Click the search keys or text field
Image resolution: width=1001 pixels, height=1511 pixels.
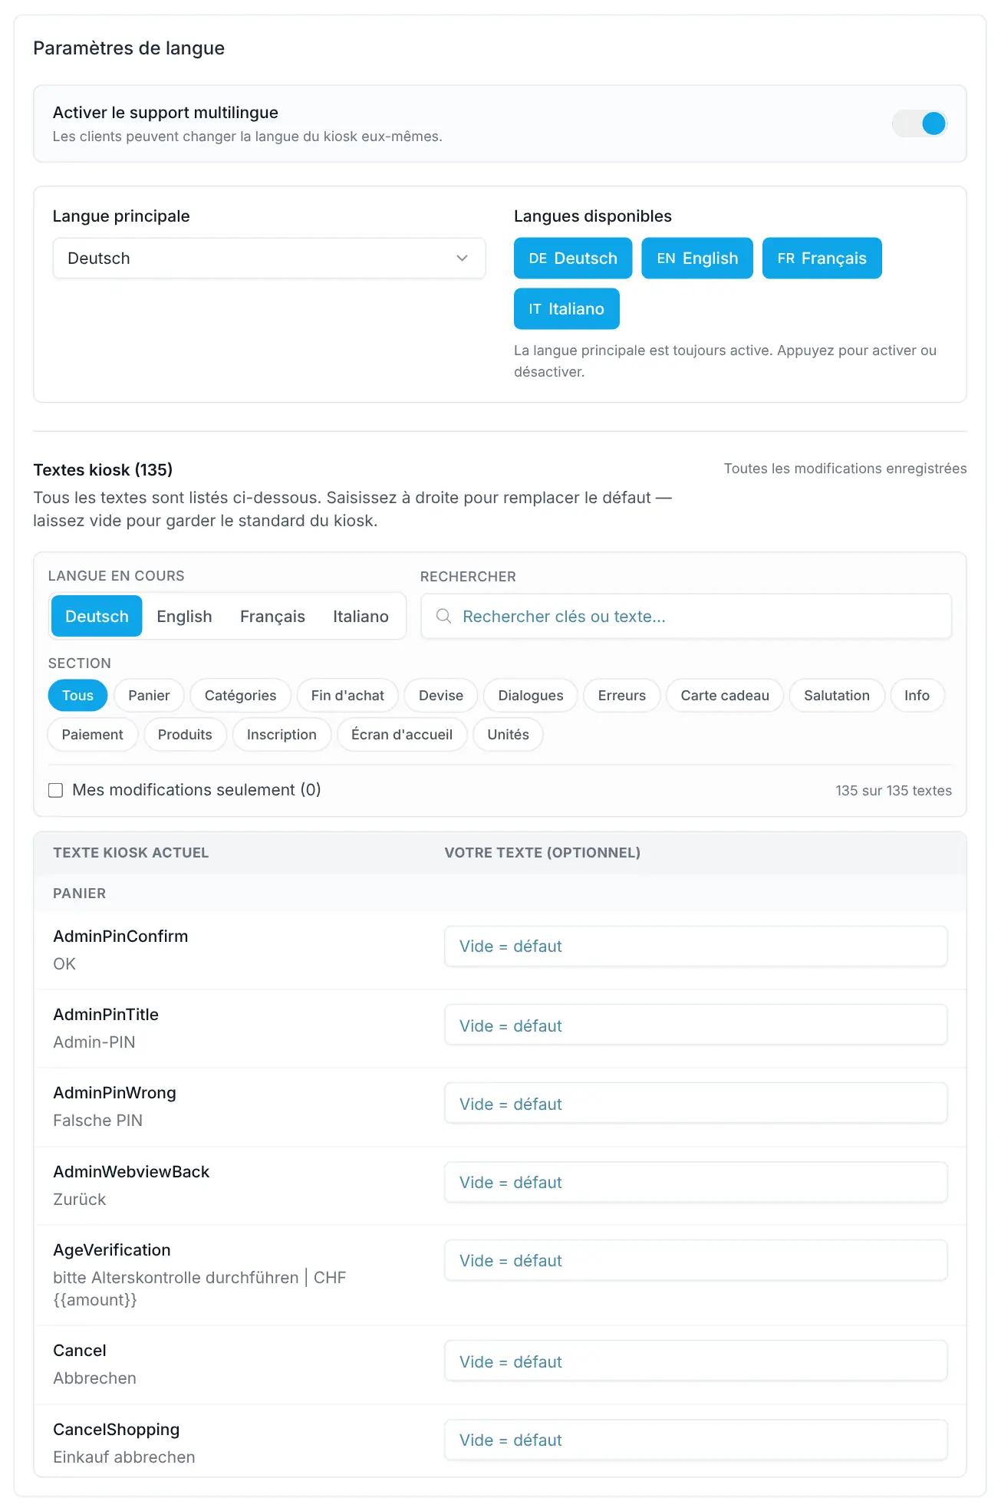tap(687, 617)
